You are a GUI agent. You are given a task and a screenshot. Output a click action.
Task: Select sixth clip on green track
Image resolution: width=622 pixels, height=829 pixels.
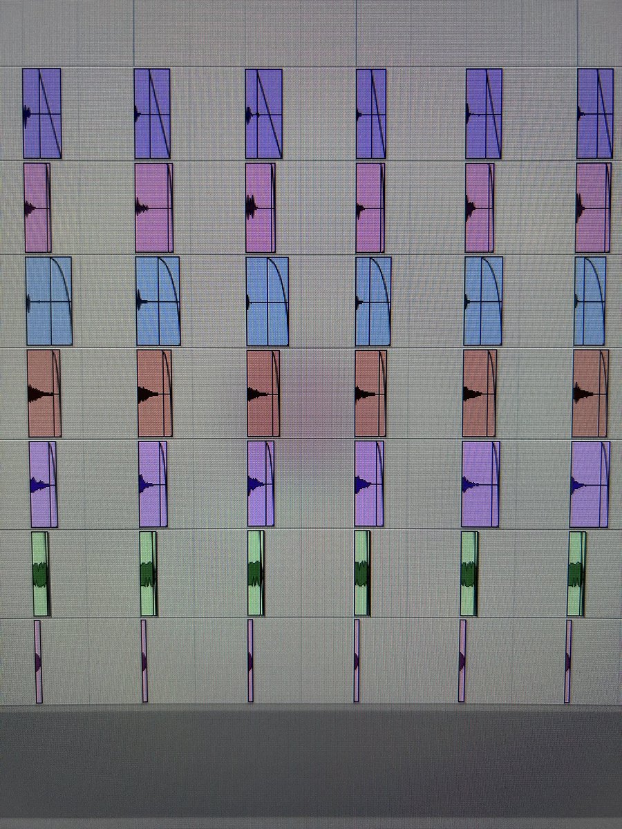(576, 573)
